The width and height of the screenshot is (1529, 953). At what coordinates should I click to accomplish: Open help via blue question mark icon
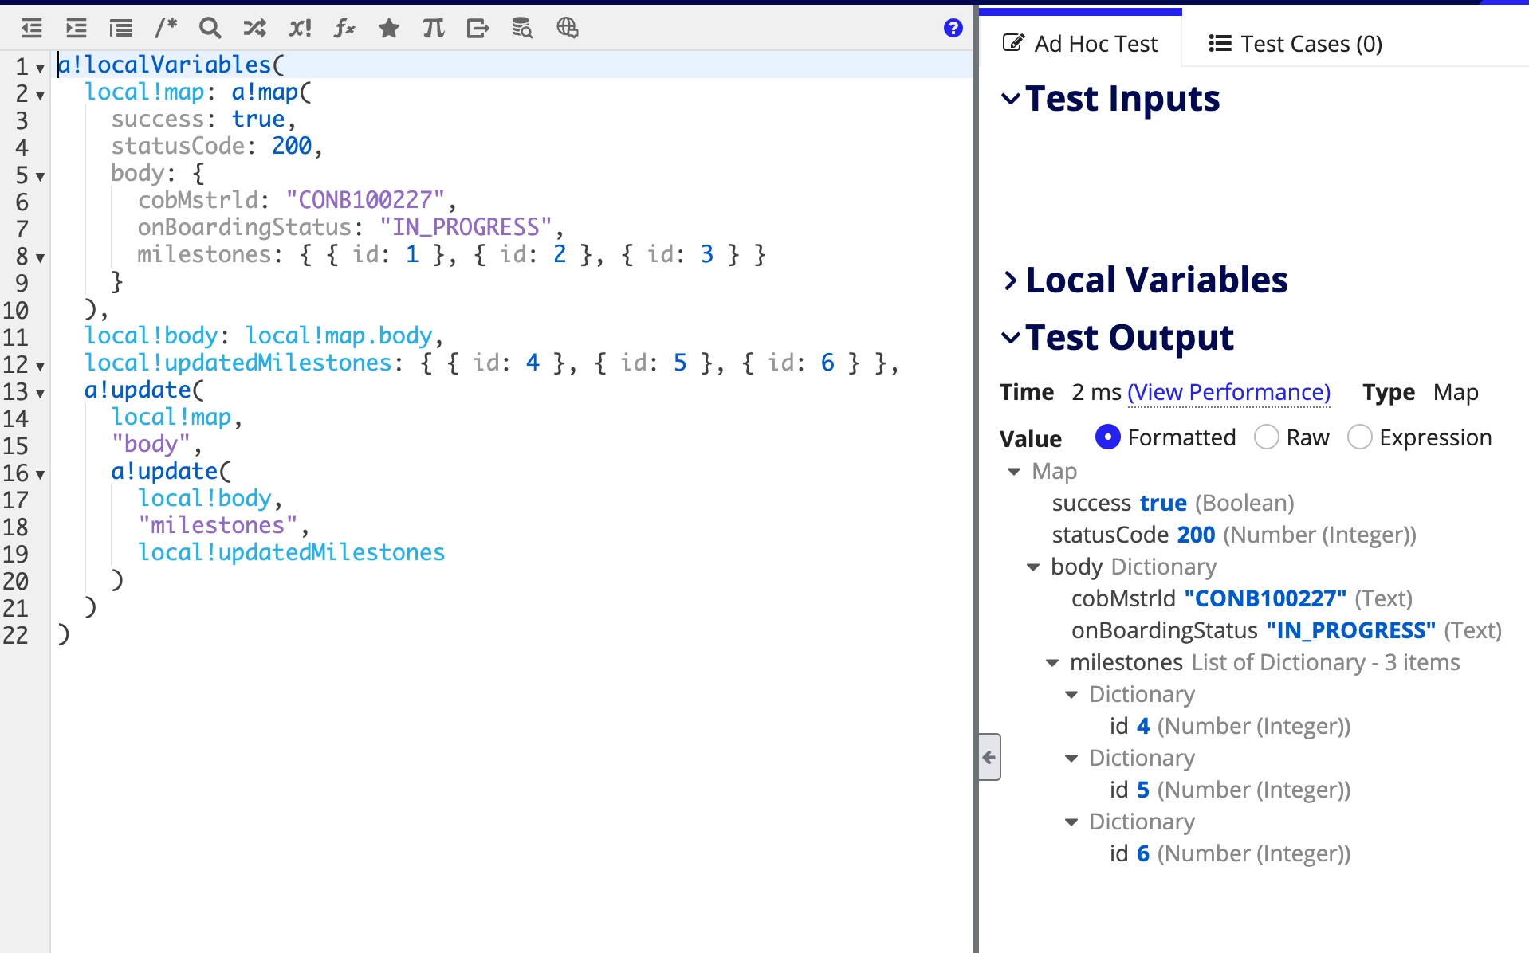[953, 29]
